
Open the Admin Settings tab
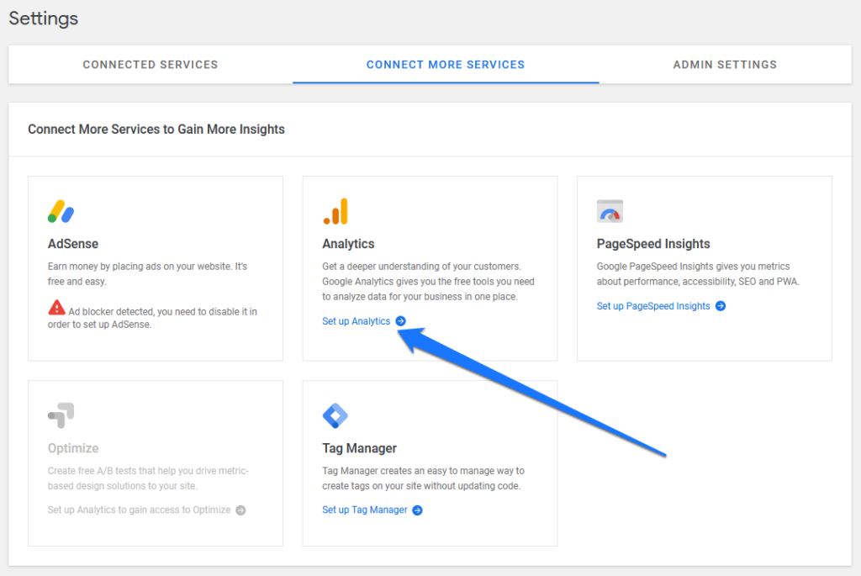(725, 65)
